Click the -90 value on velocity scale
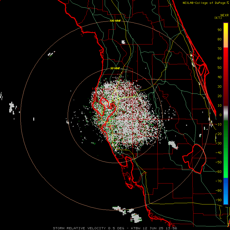The width and height of the screenshot is (230, 230). click(218, 200)
